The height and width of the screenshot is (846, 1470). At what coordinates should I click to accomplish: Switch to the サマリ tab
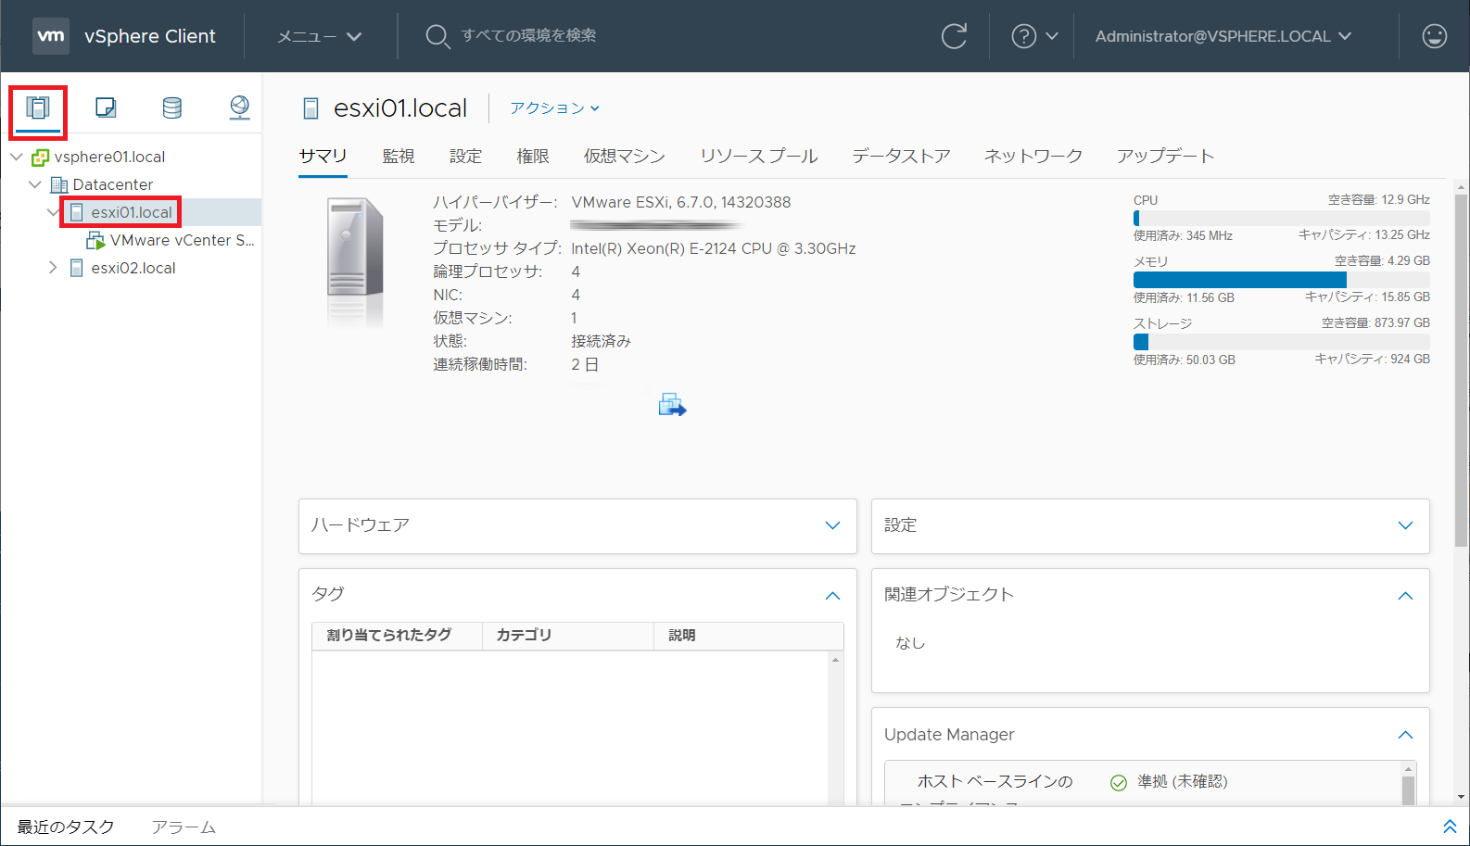[x=323, y=156]
